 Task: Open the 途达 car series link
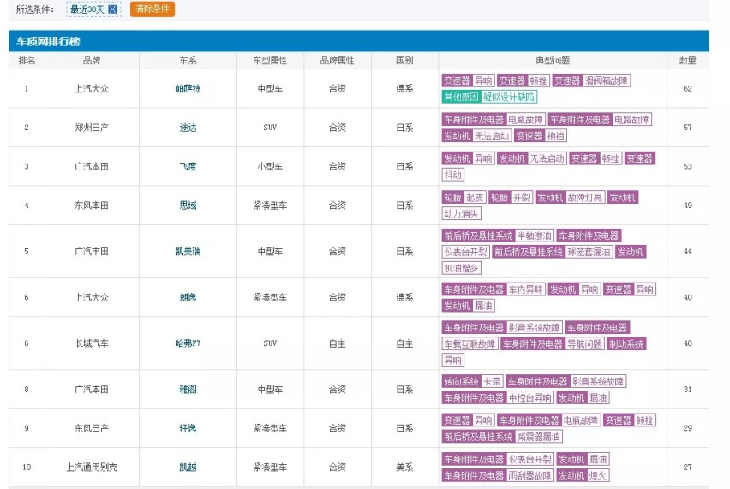tap(188, 128)
